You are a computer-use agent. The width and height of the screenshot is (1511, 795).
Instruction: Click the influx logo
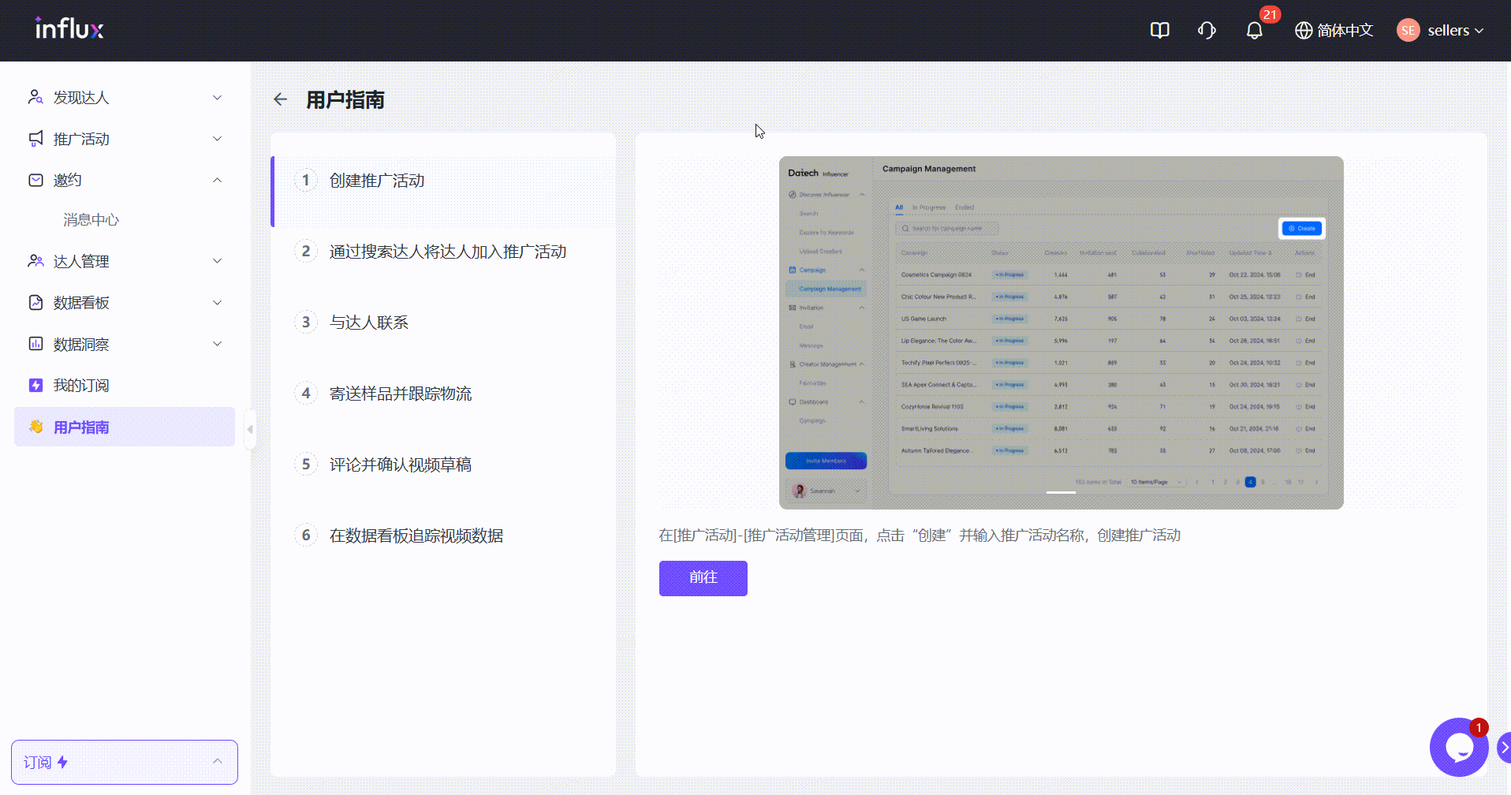[x=69, y=30]
